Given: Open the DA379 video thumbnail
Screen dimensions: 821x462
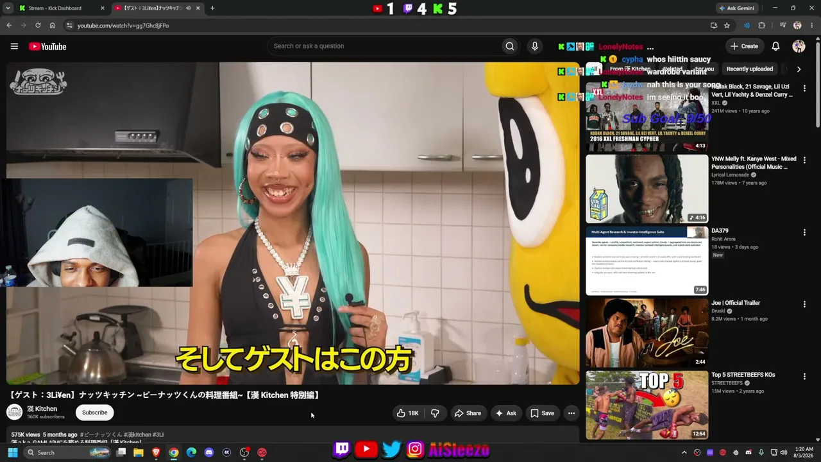Looking at the screenshot, I should tap(647, 261).
